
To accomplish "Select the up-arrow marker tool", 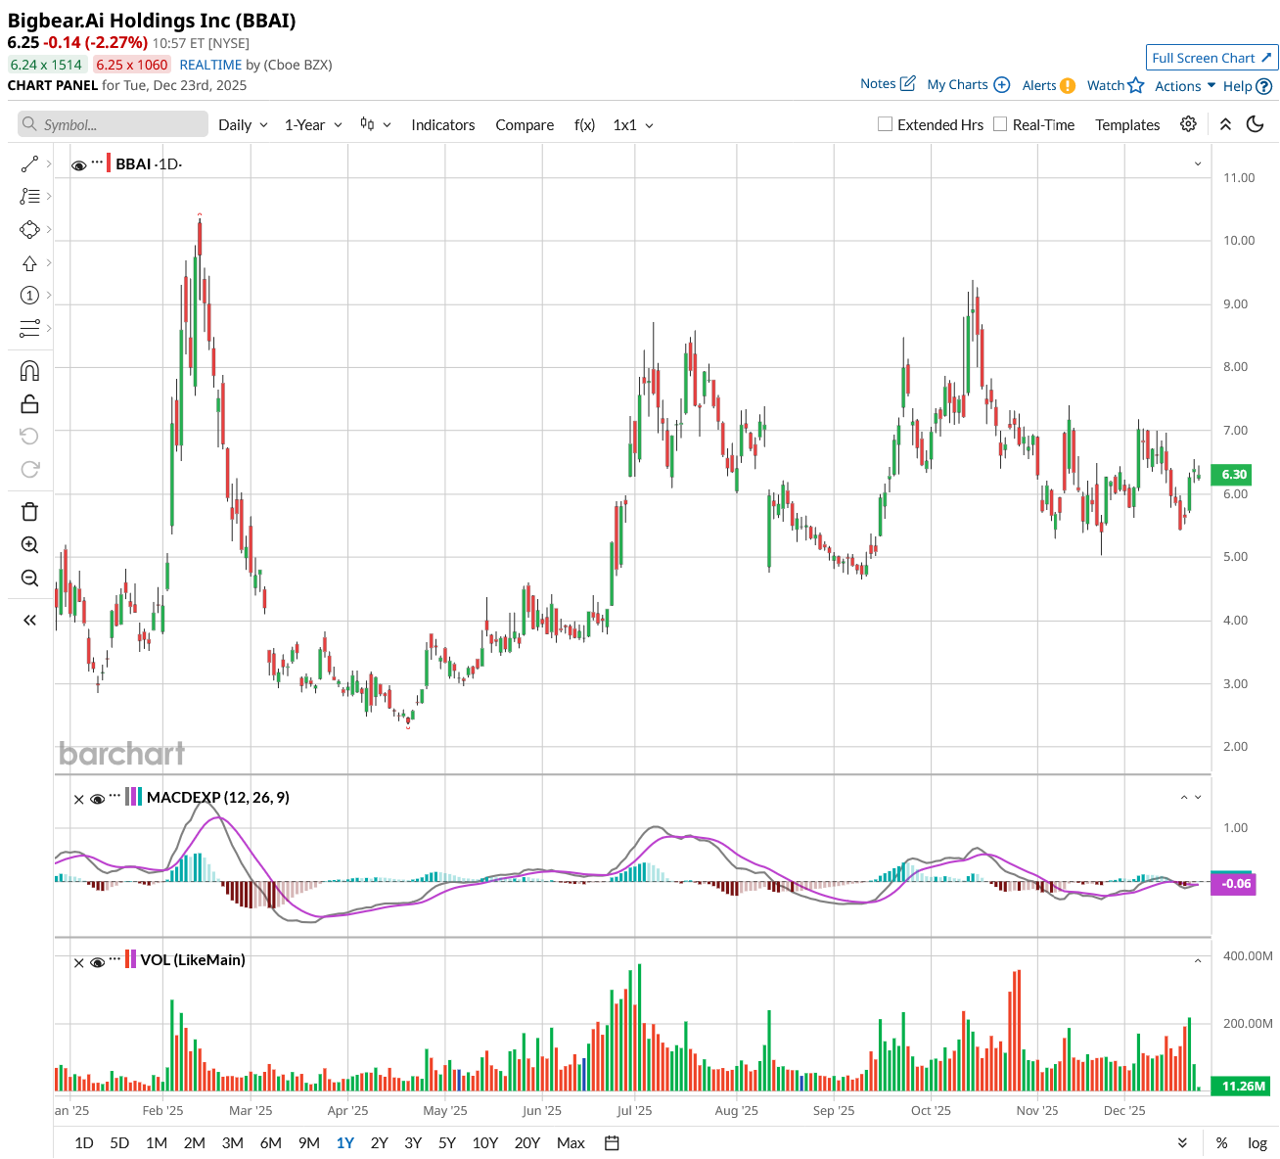I will coord(29,262).
